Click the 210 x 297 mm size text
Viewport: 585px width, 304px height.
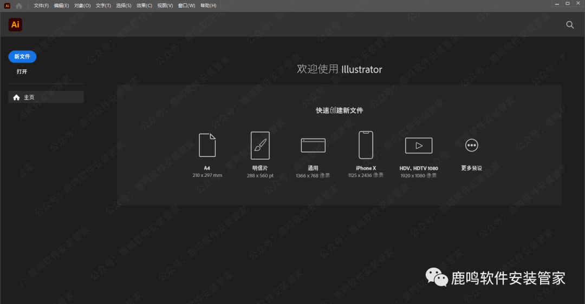coord(207,175)
